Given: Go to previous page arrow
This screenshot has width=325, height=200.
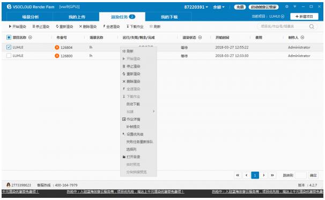Looking at the screenshot, I should pyautogui.click(x=246, y=175).
